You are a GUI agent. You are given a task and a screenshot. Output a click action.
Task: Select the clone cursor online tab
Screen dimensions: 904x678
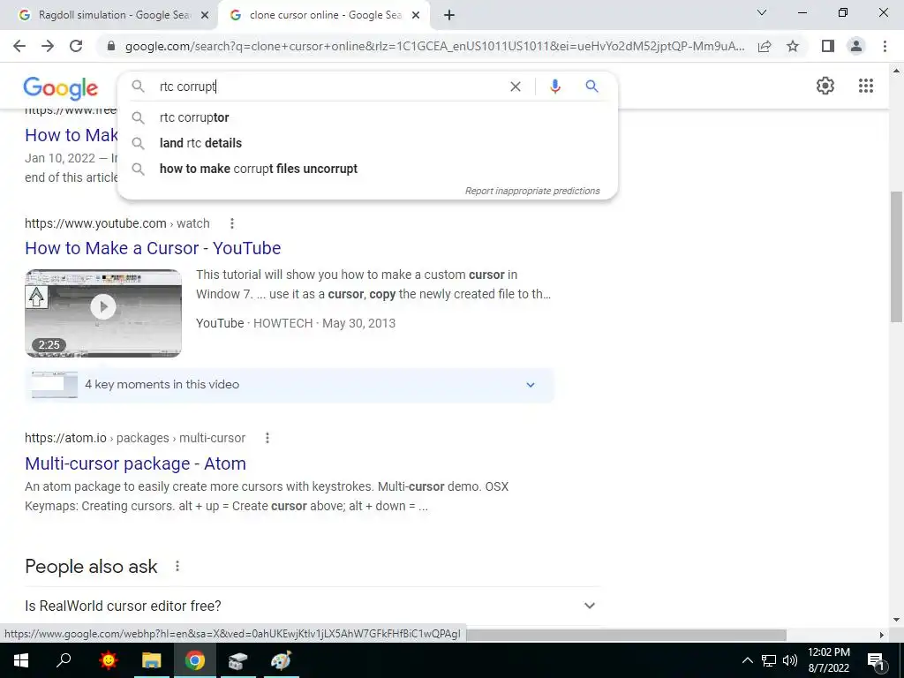point(323,15)
